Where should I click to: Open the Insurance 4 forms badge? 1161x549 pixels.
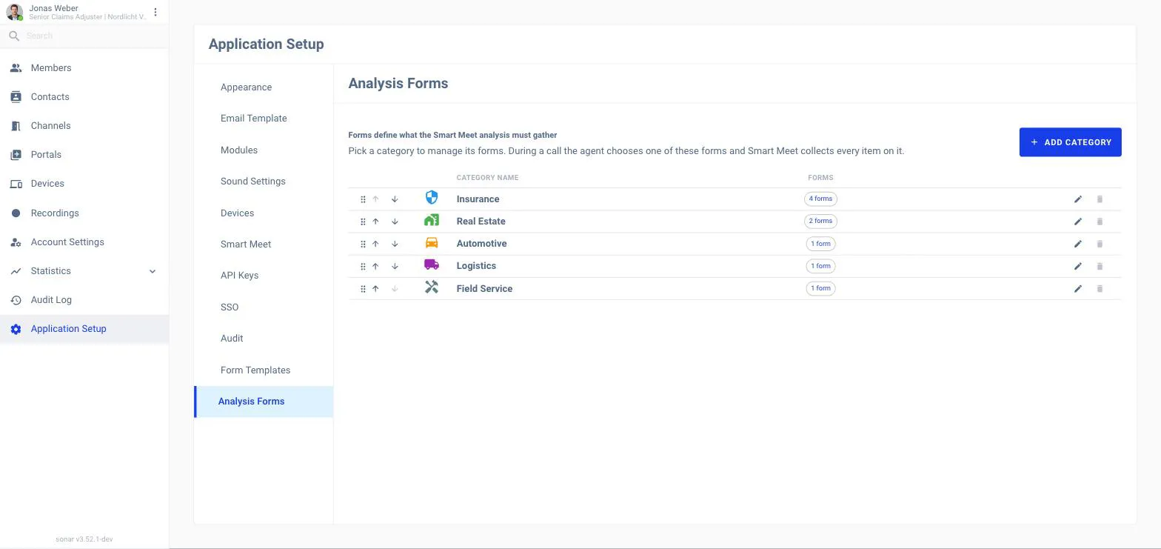[820, 199]
